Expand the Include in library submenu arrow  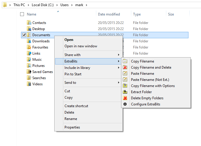(x=118, y=68)
